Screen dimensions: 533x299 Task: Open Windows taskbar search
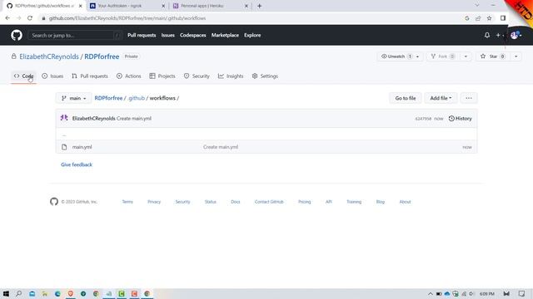(x=18, y=293)
